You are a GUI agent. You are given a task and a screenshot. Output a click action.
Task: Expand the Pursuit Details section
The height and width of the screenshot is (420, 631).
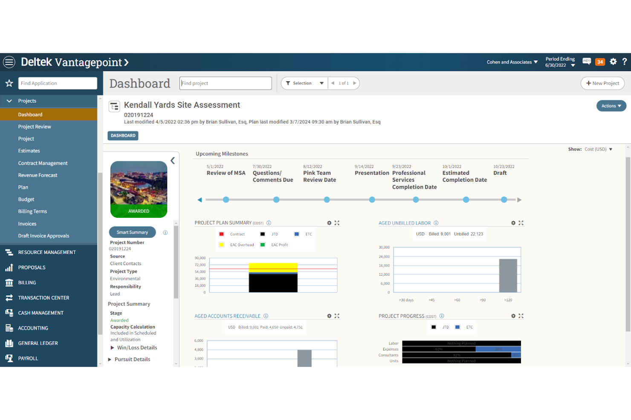129,359
